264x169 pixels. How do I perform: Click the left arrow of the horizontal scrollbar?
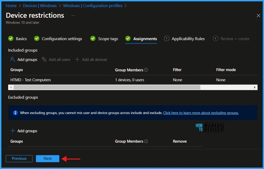click(11, 87)
